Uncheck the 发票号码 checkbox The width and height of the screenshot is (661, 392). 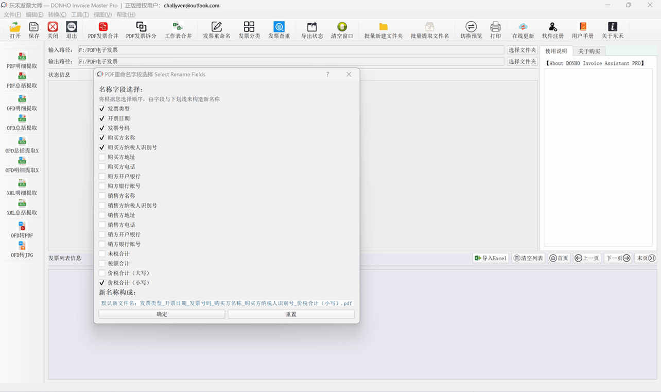(102, 128)
